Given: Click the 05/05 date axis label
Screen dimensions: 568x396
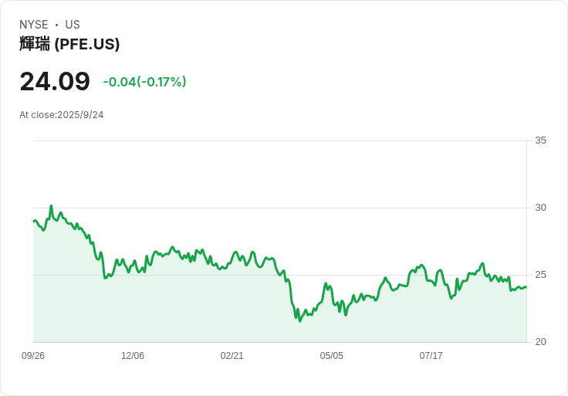Looking at the screenshot, I should click(332, 356).
